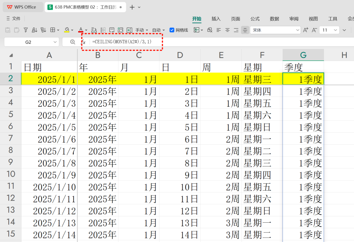Apply cell borders grid icon
The width and height of the screenshot is (354, 242).
pos(53,30)
